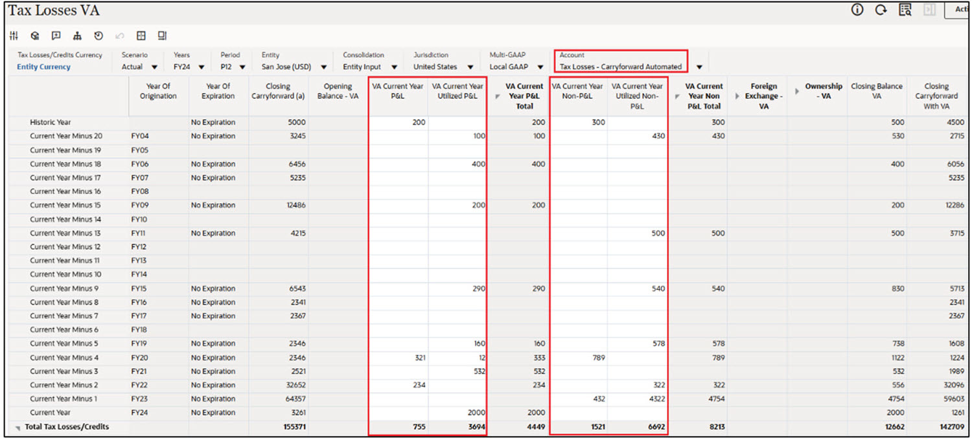972x438 pixels.
Task: Select the grid layout icon
Action: (141, 36)
